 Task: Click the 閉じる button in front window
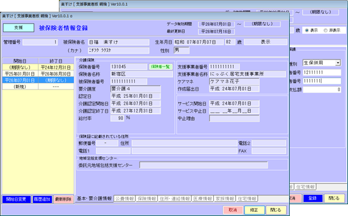276,210
